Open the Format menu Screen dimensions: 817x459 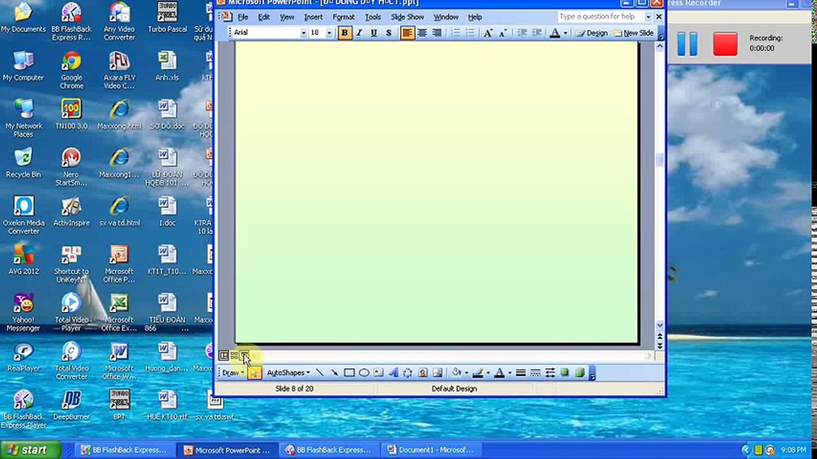(343, 17)
